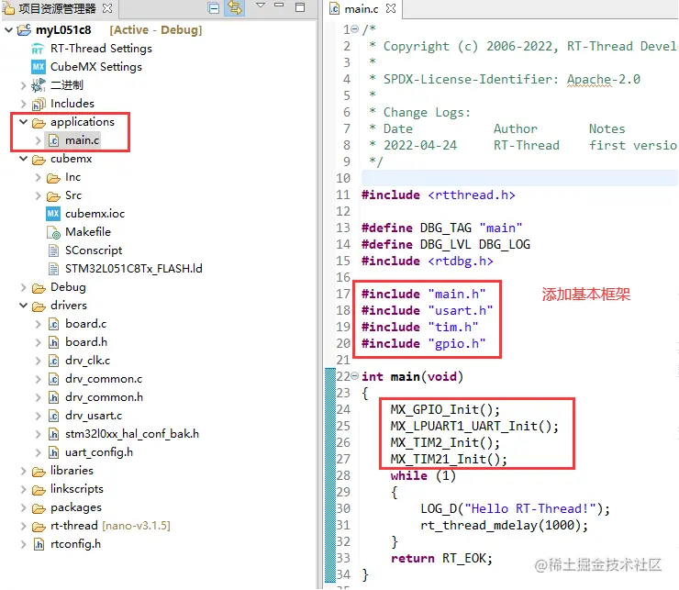Select drv_common.h file
Viewport: 679px width, 590px height.
(104, 397)
